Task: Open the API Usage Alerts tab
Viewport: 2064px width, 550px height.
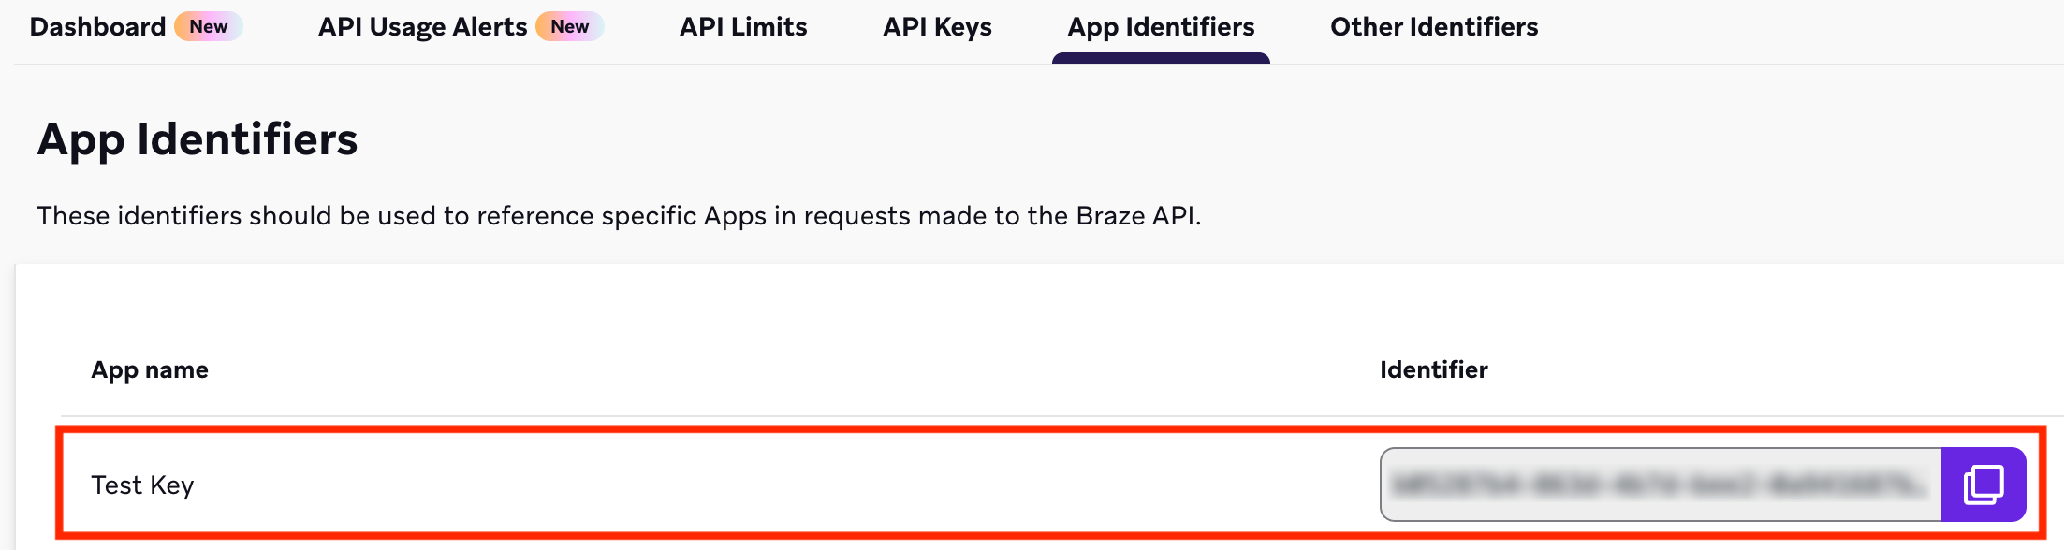Action: coord(421,26)
